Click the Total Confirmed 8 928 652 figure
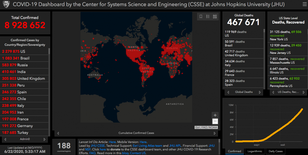 point(25,25)
